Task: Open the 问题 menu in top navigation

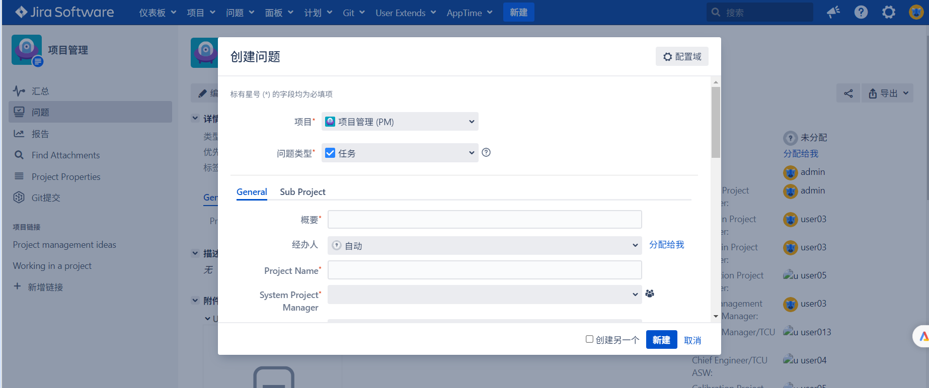Action: [240, 13]
